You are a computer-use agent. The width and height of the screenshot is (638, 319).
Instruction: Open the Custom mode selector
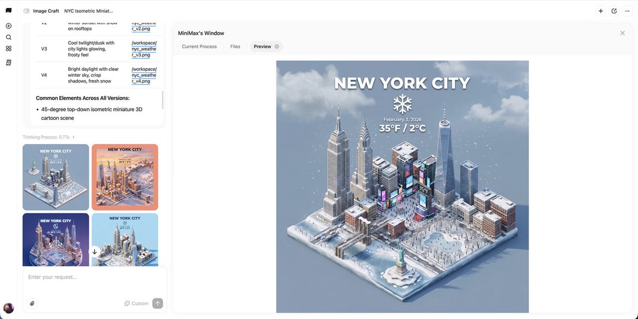coord(136,304)
